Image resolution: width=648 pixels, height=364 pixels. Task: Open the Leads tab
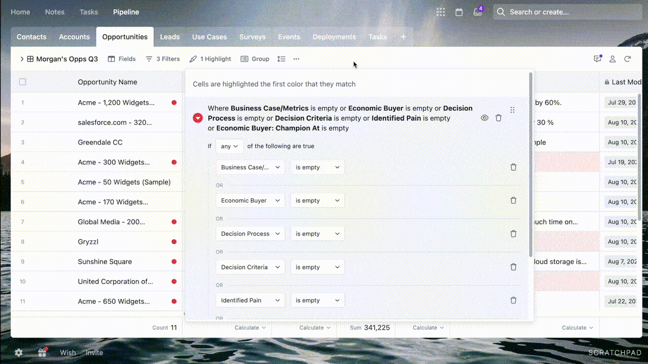pyautogui.click(x=170, y=37)
